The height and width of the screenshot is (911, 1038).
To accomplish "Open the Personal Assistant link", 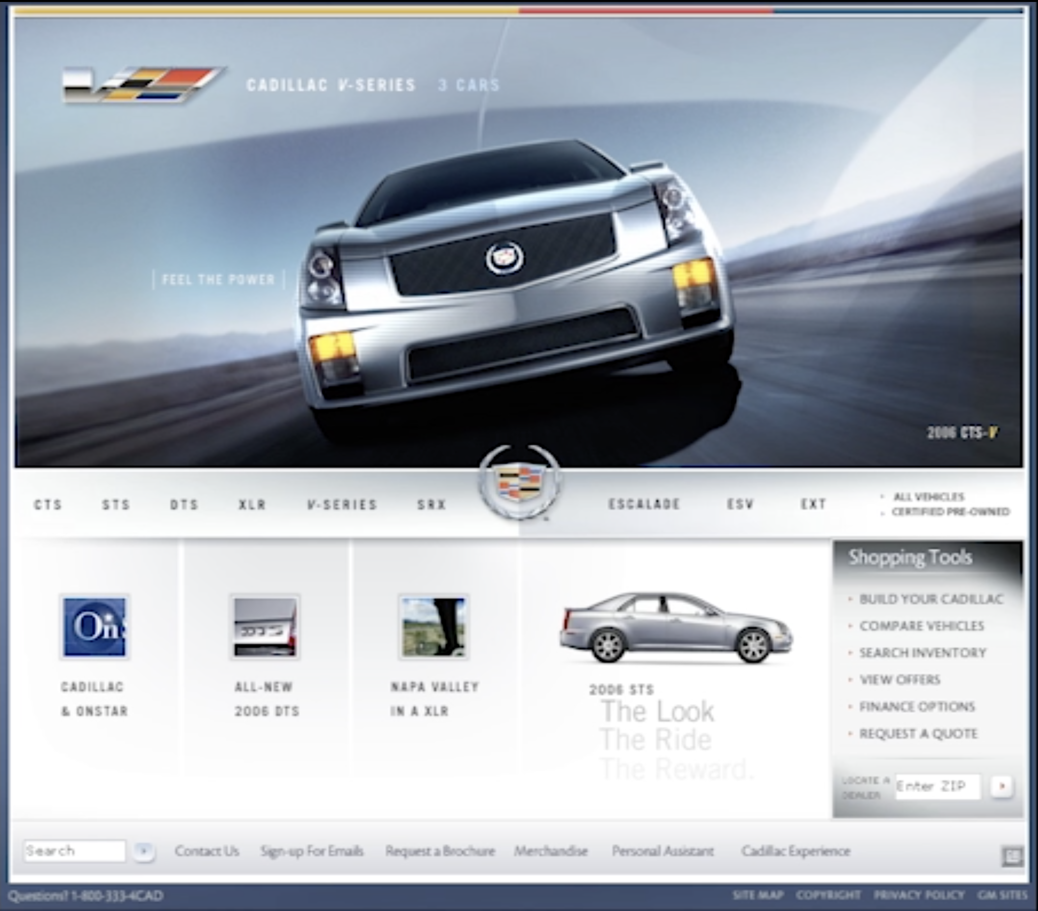I will [663, 851].
